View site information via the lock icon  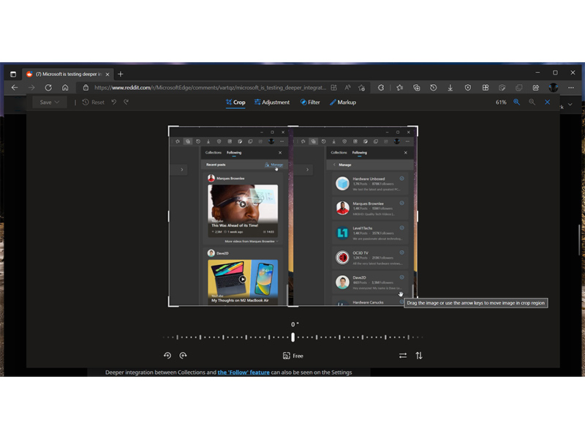click(86, 88)
